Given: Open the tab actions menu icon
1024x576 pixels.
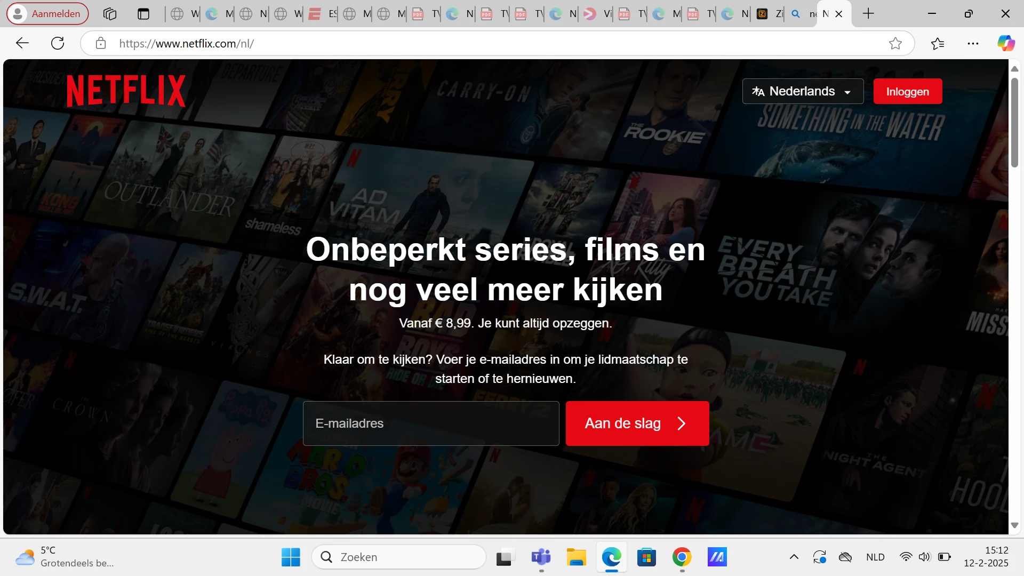Looking at the screenshot, I should click(143, 14).
